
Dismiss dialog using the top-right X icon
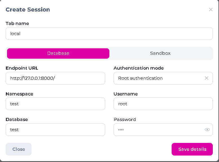[211, 10]
